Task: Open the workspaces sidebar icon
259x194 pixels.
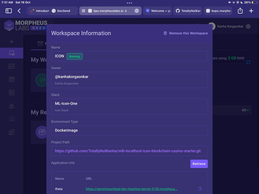Action: [12, 53]
